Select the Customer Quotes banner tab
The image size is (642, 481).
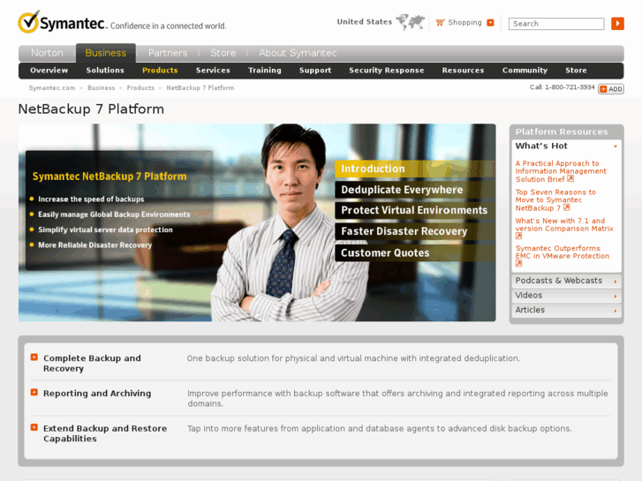[x=415, y=253]
